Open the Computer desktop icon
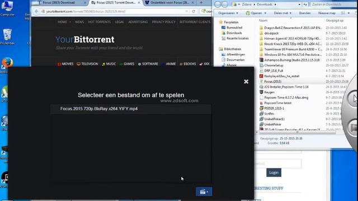This screenshot has width=358, height=201. click(7, 8)
